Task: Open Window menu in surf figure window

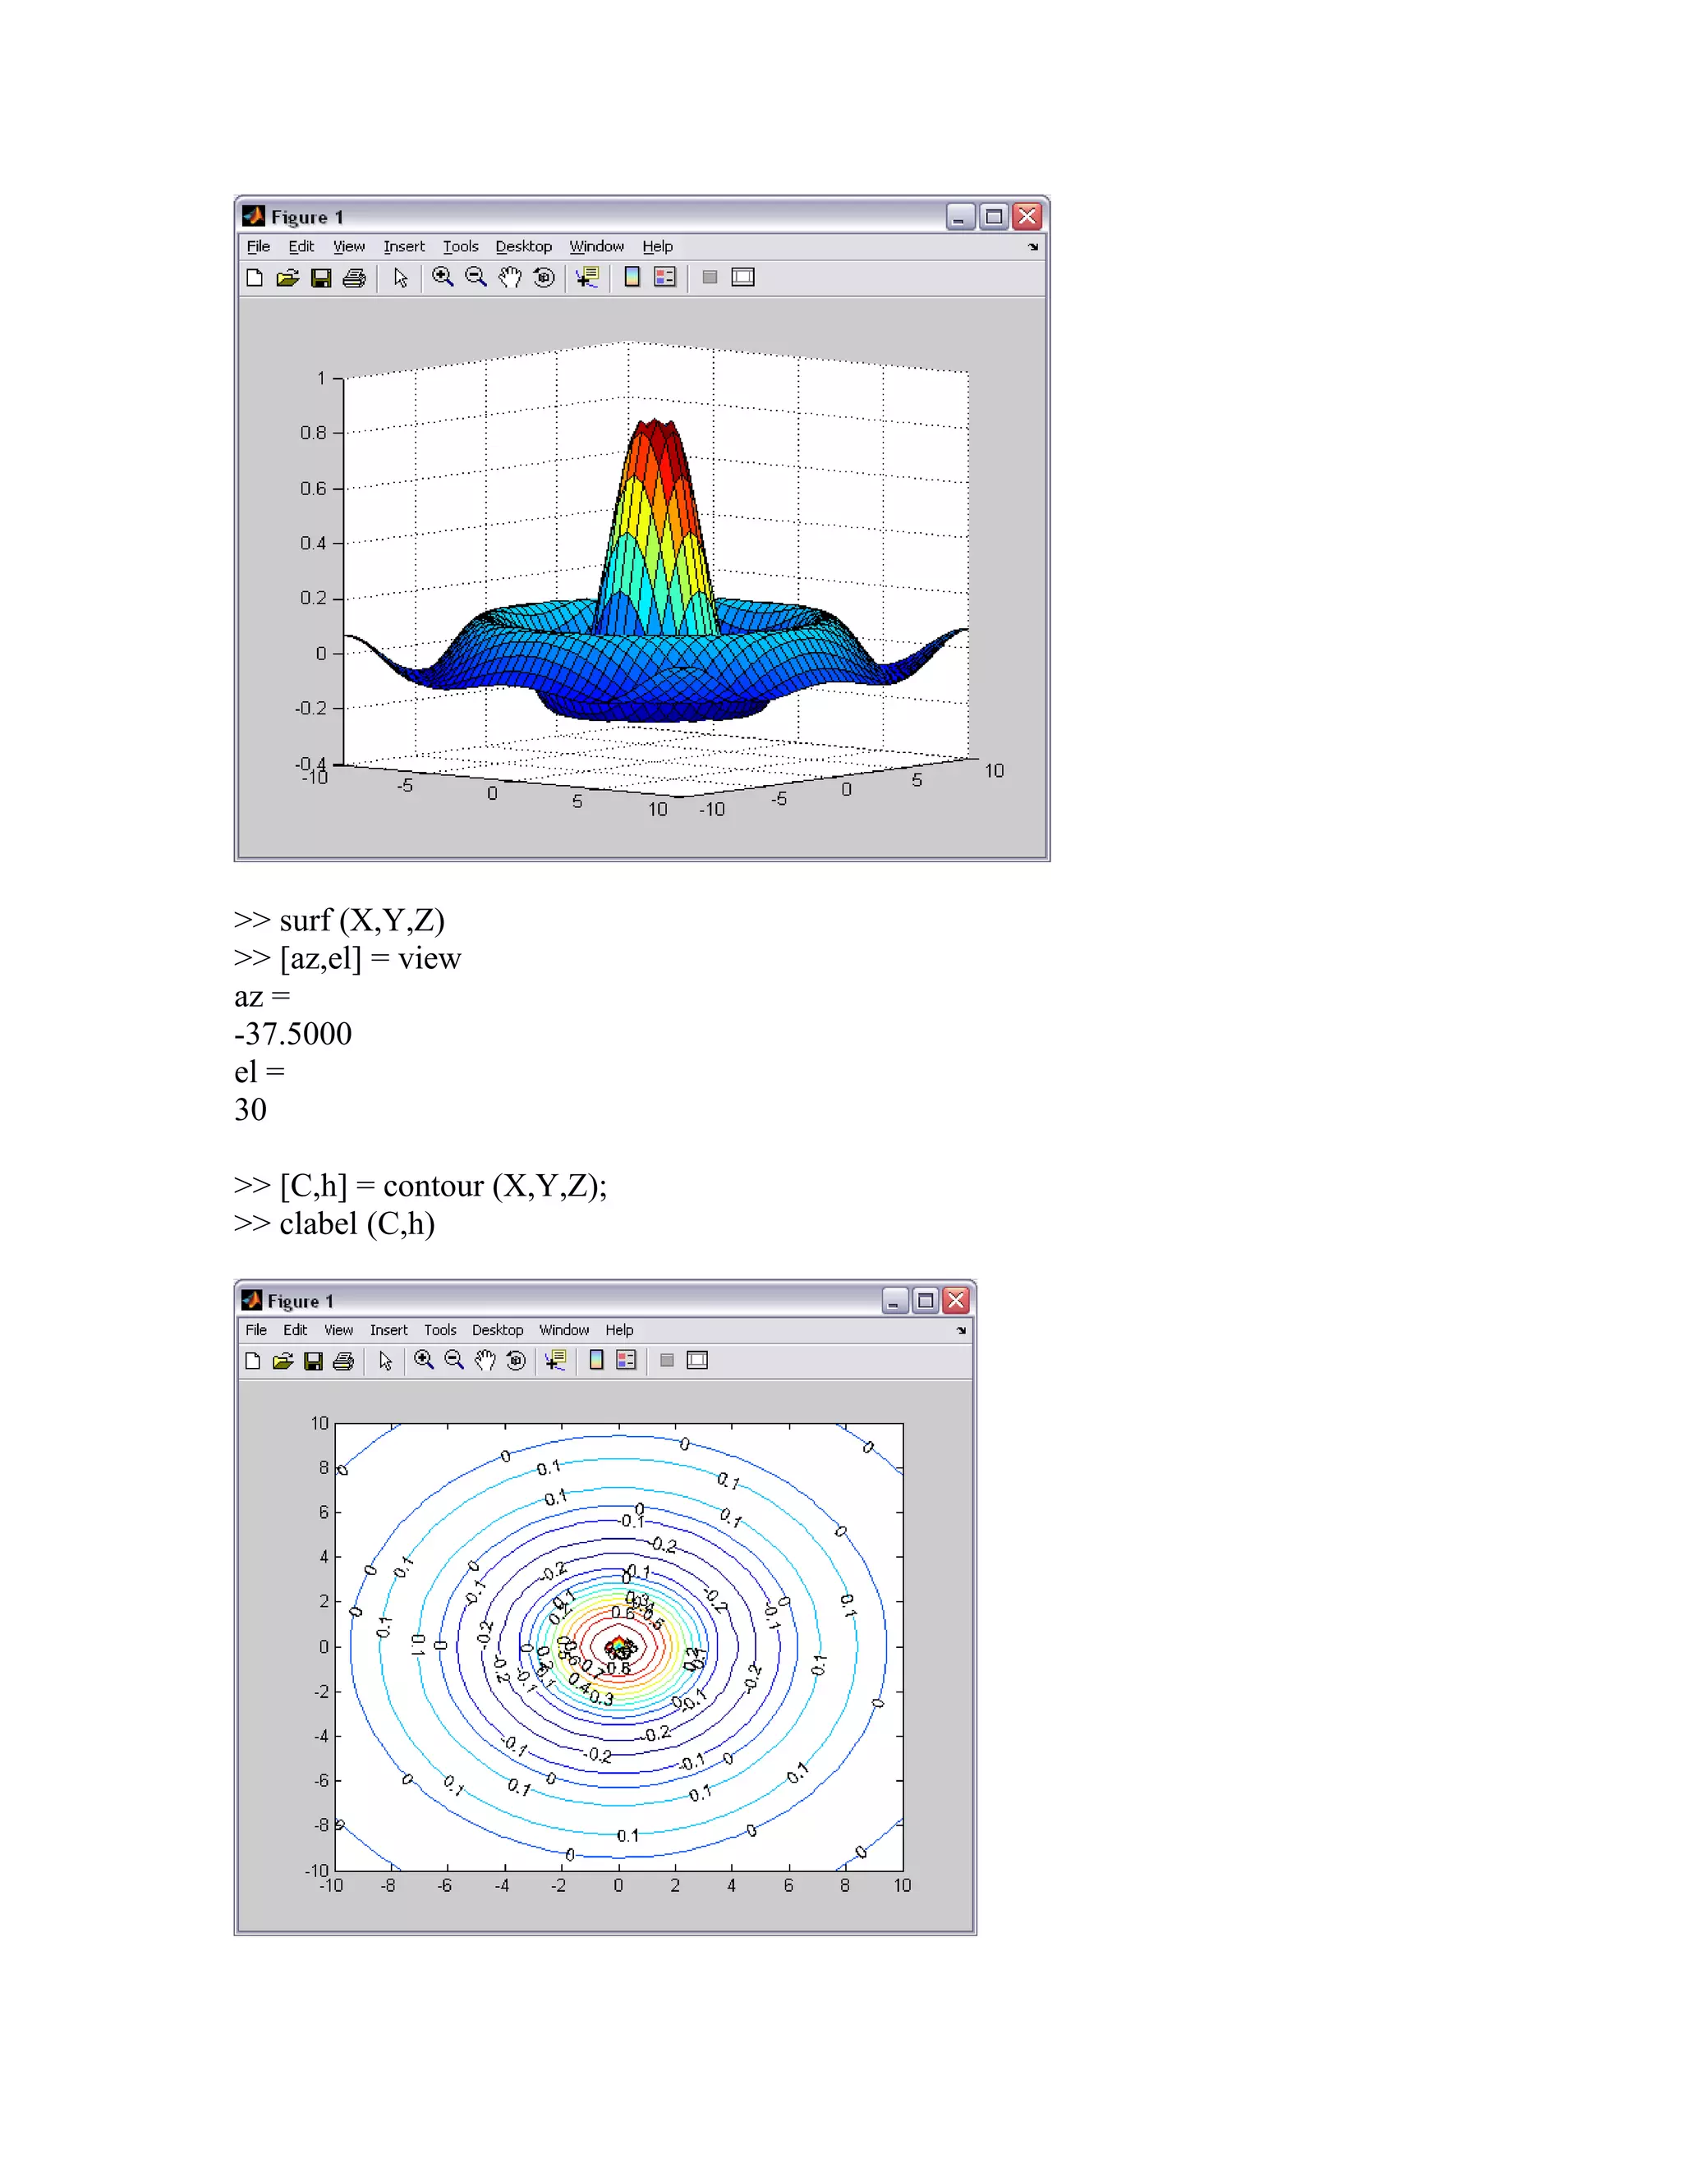Action: point(596,246)
